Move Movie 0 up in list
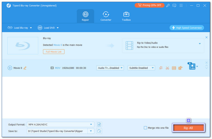 207,66
